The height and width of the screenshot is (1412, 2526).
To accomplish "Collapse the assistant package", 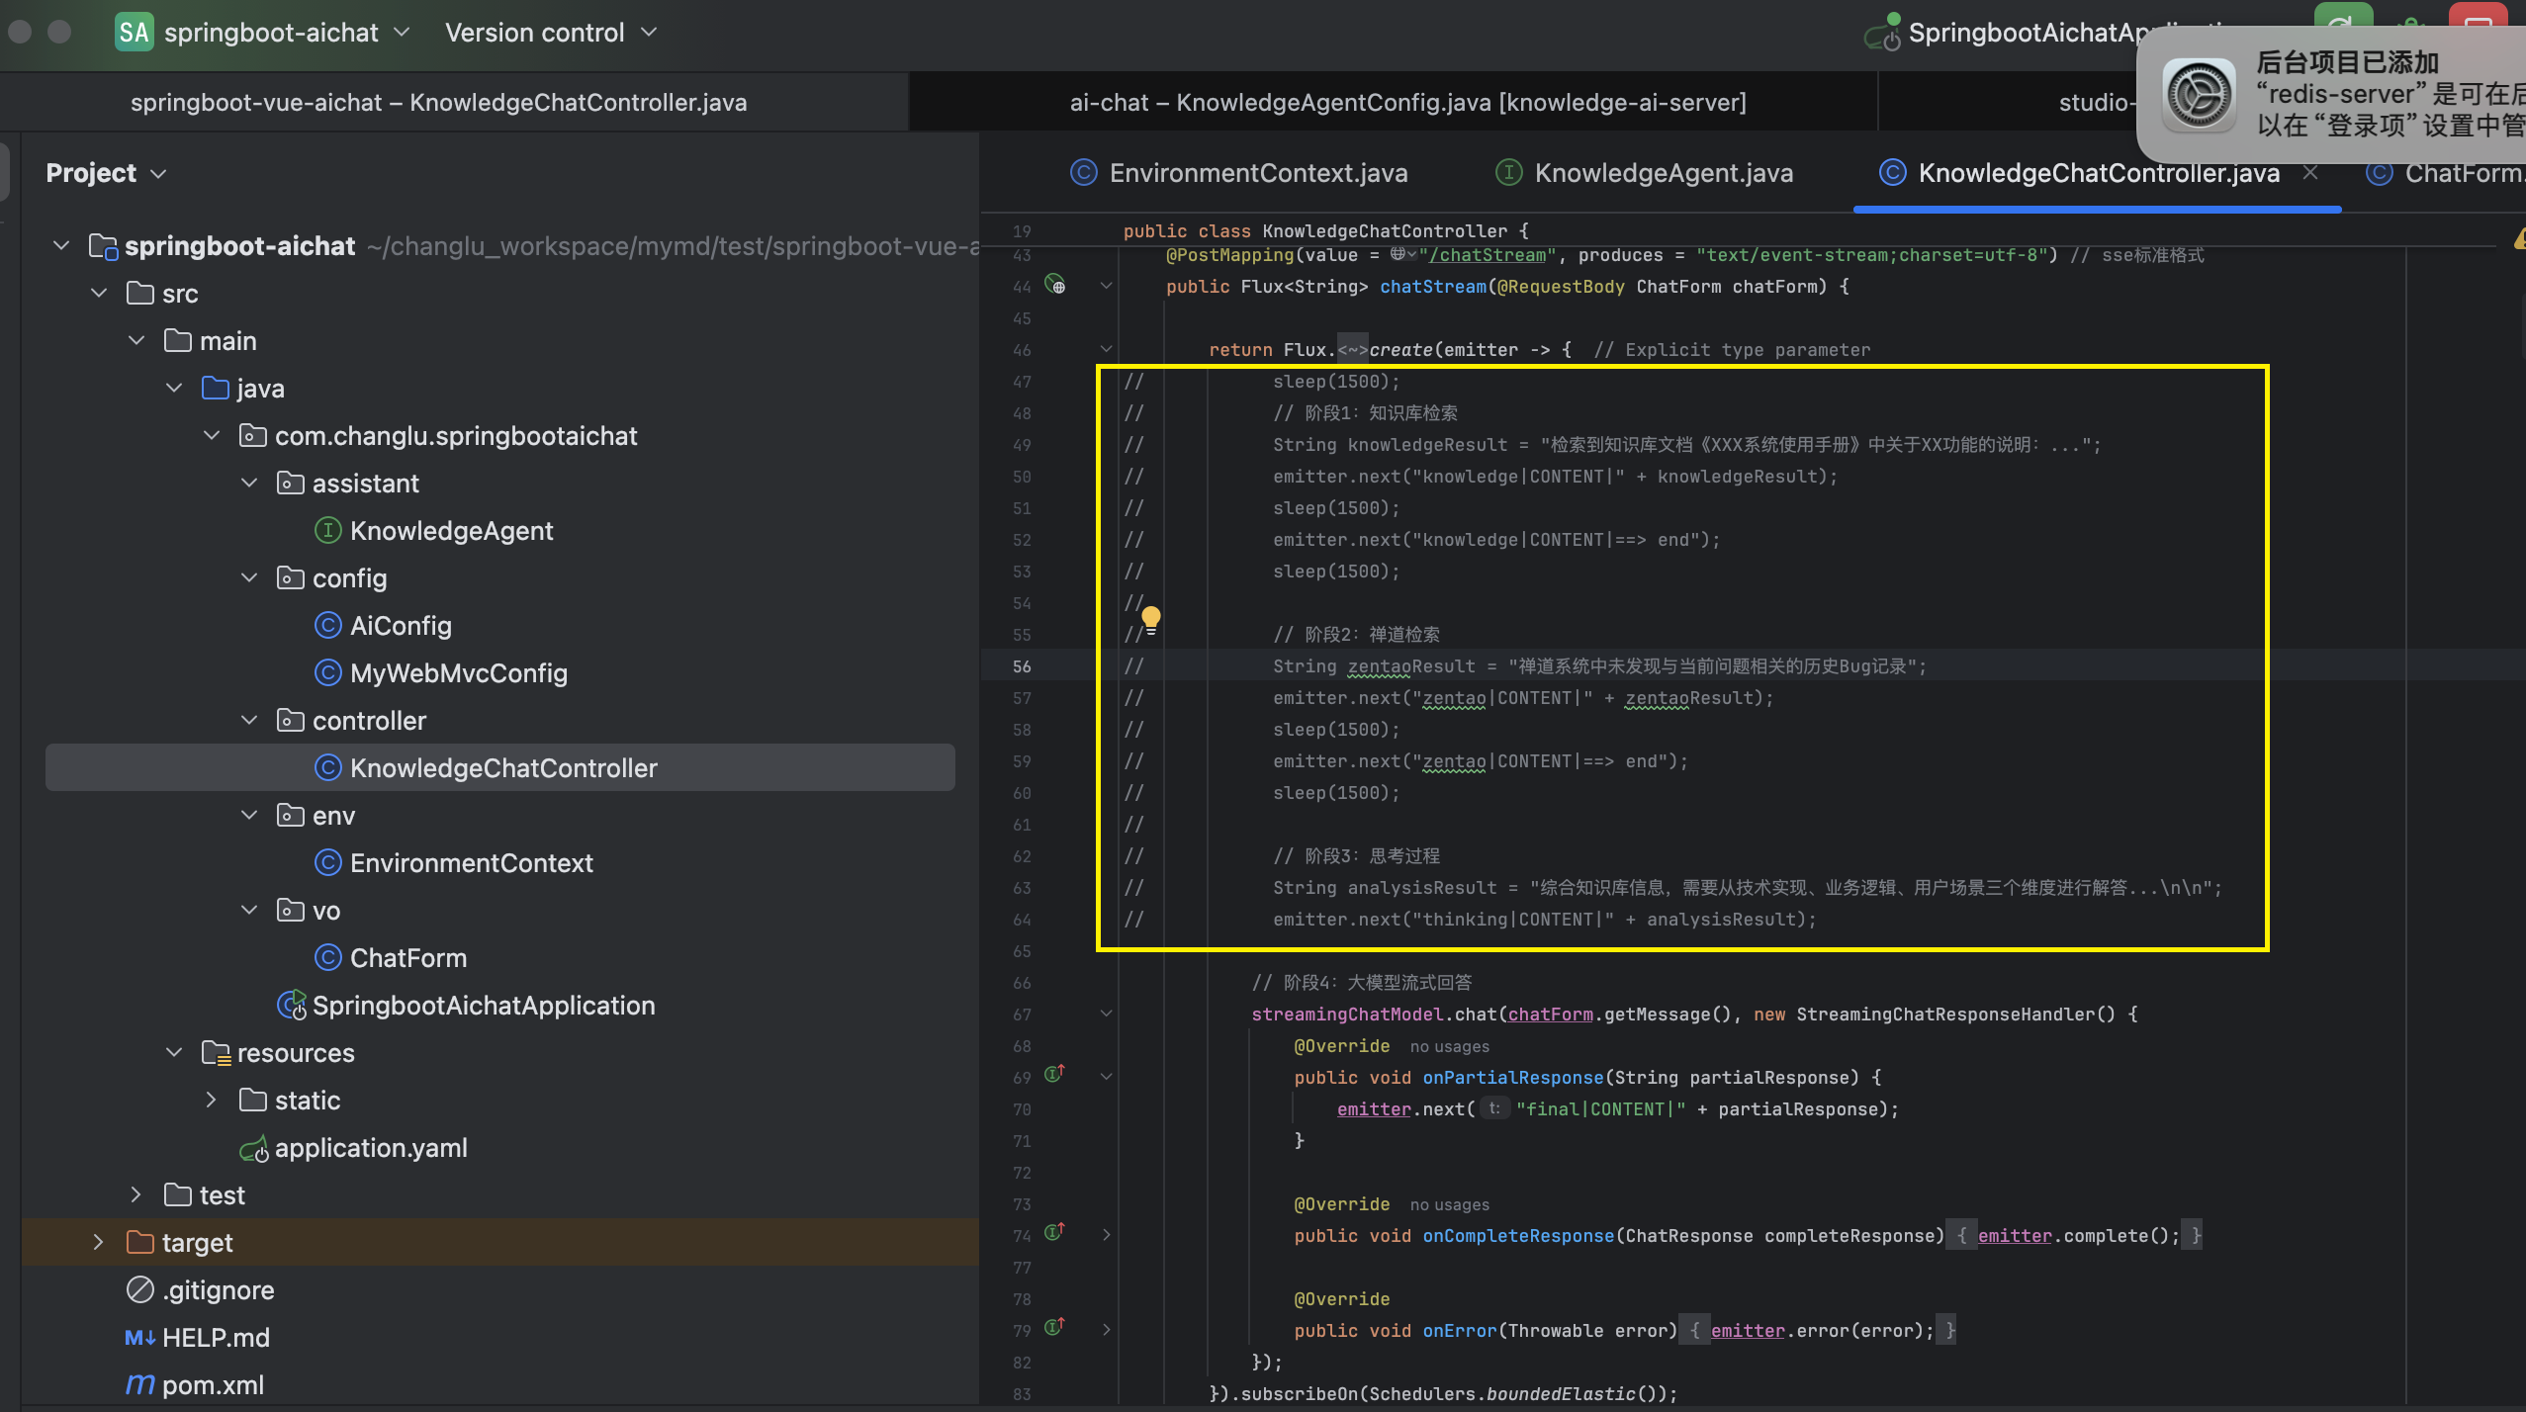I will click(249, 483).
